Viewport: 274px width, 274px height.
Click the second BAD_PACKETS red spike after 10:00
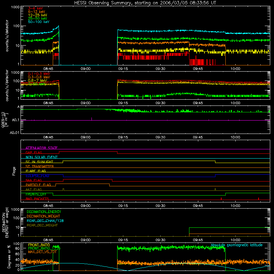pos(259,199)
